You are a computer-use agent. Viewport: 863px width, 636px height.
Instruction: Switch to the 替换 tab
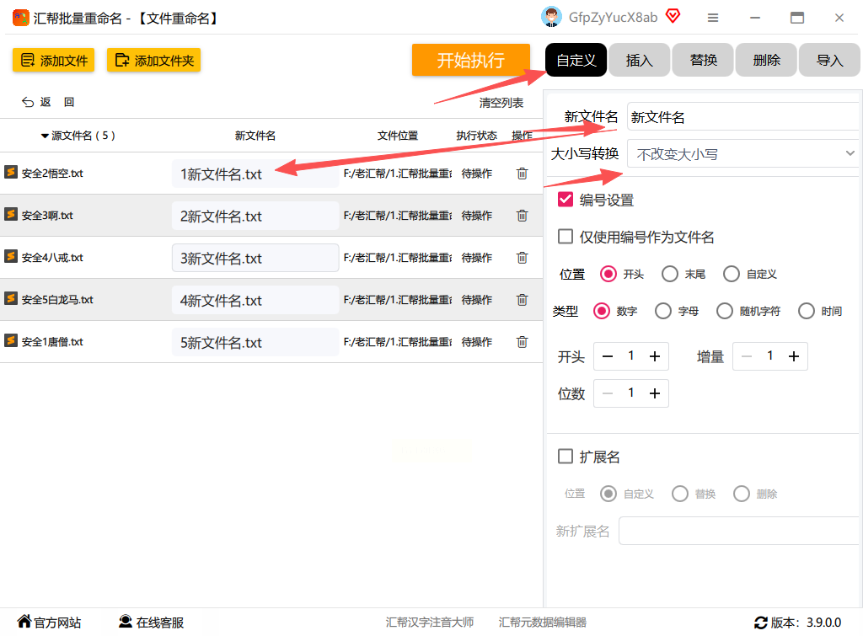[x=703, y=60]
